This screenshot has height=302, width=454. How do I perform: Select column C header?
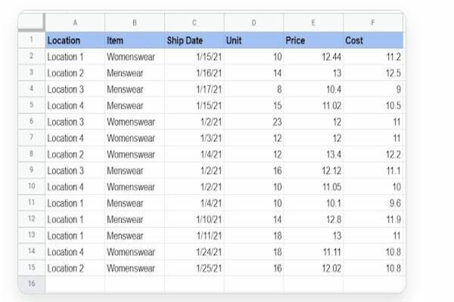coord(194,23)
